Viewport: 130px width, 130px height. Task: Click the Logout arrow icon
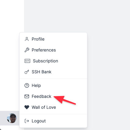pos(27,121)
